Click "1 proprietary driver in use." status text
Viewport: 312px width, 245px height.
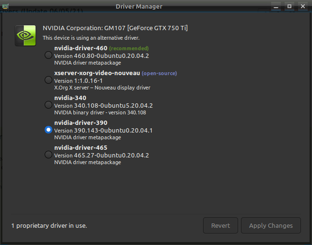point(49,226)
